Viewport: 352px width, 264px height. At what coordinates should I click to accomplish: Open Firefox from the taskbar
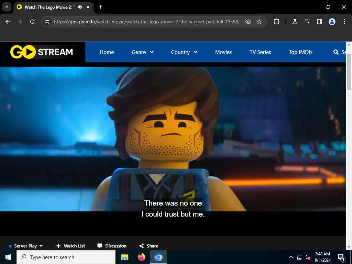pos(141,257)
